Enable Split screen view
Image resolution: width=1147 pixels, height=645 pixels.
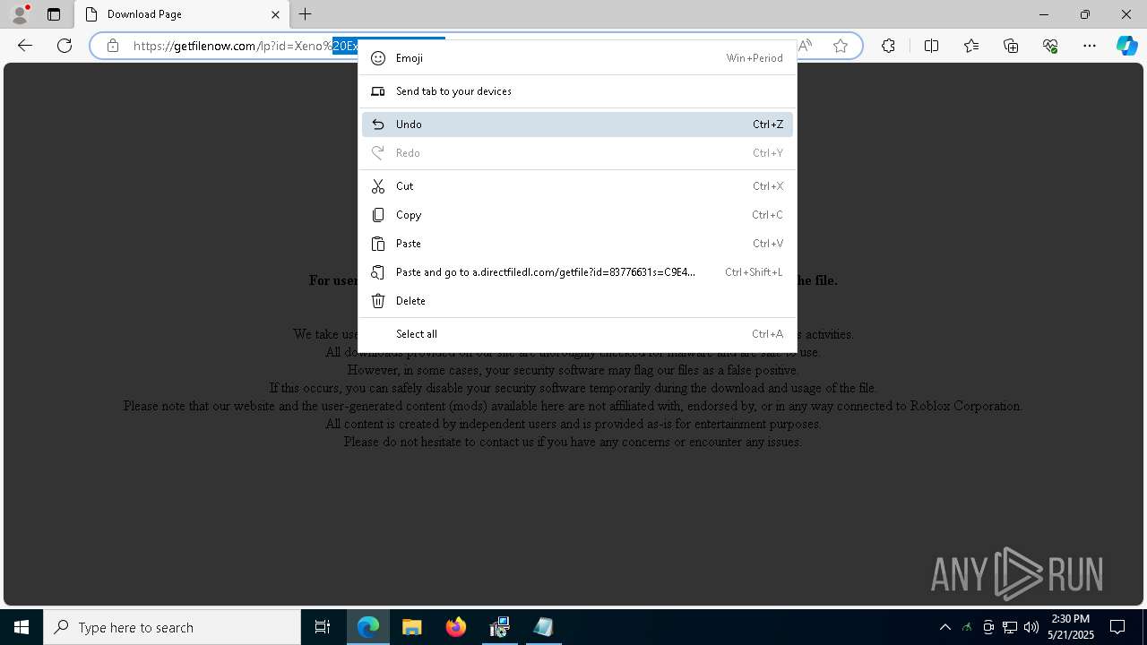[931, 46]
